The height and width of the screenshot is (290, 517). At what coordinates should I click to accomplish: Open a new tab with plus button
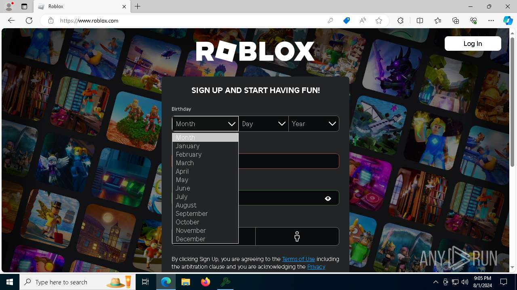coord(138,6)
